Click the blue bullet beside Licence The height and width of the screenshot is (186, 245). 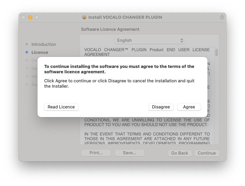27,52
